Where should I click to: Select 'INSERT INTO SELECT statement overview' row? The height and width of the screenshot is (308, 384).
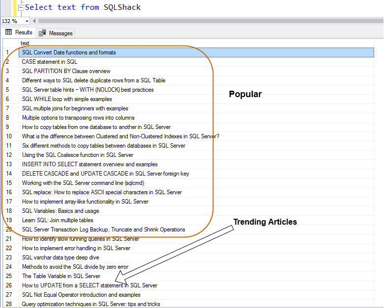point(89,164)
